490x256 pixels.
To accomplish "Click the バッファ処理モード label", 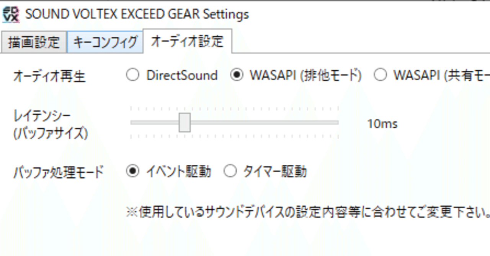I will 59,172.
